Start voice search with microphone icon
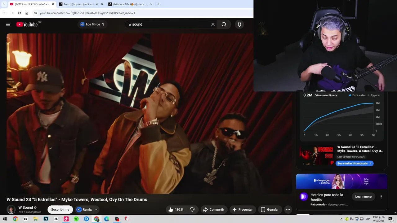This screenshot has width=397, height=223. point(239,24)
